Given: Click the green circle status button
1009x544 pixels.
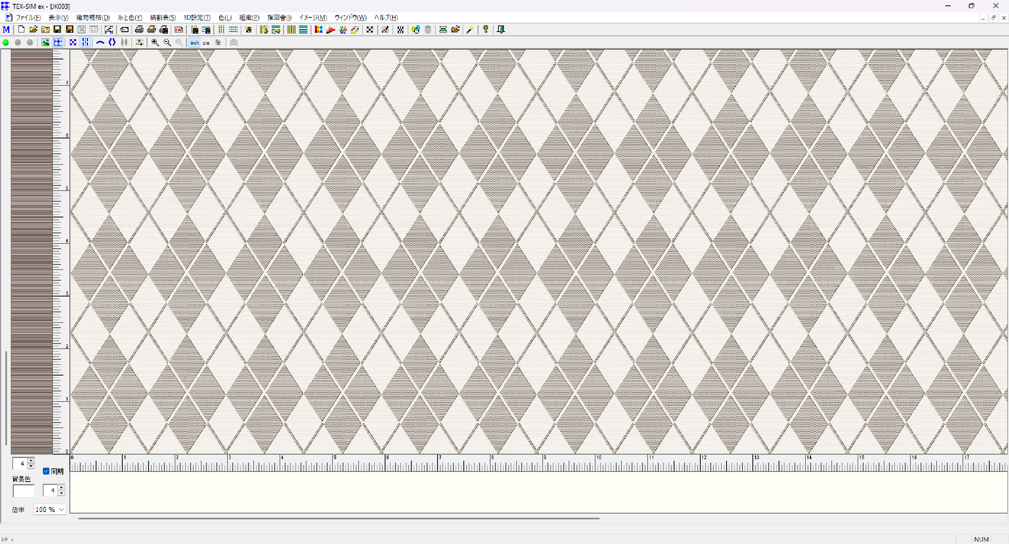Looking at the screenshot, I should tap(6, 42).
